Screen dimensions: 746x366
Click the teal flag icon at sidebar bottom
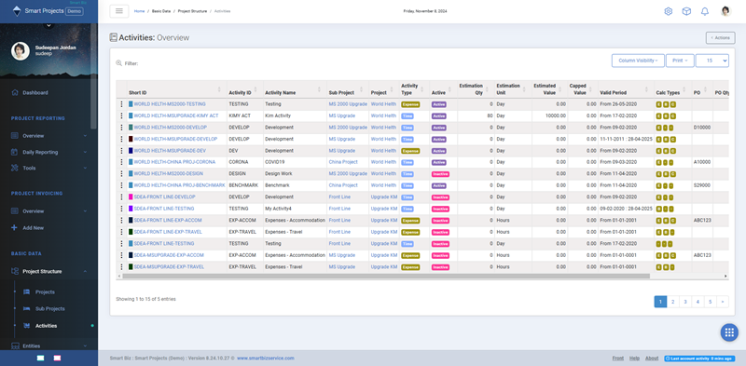(x=40, y=358)
